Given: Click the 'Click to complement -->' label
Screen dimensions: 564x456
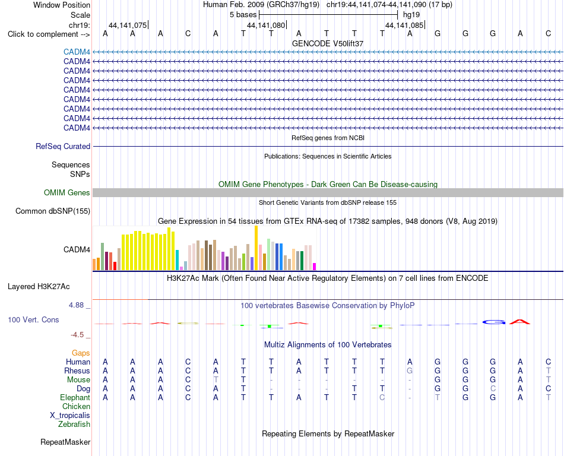Looking at the screenshot, I should [49, 34].
